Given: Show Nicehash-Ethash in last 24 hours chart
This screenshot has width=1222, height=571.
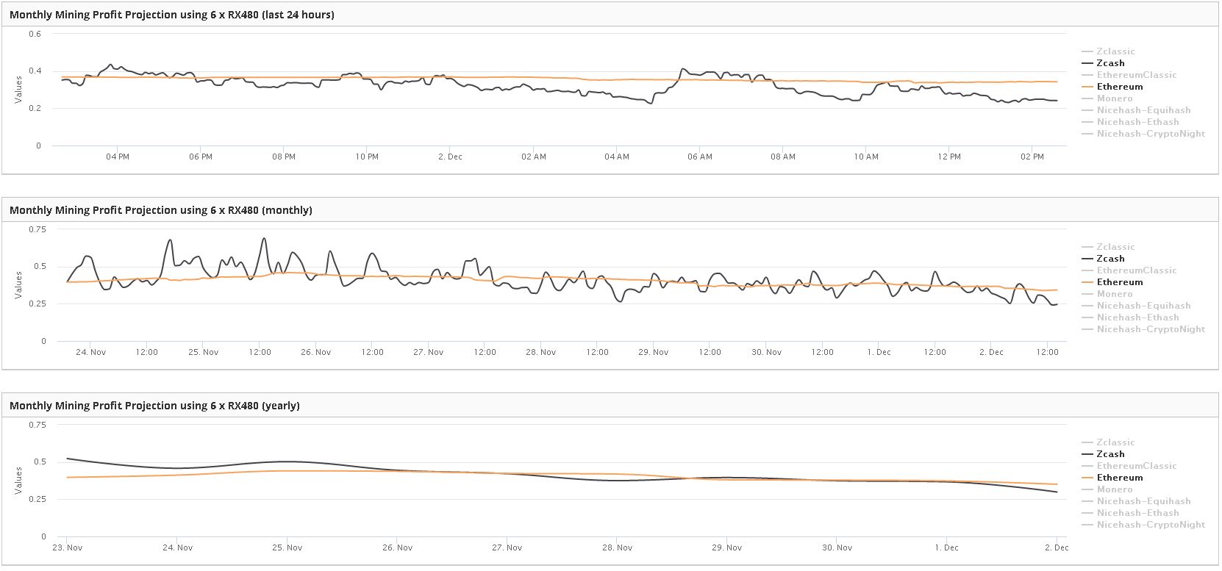Looking at the screenshot, I should pyautogui.click(x=1130, y=122).
